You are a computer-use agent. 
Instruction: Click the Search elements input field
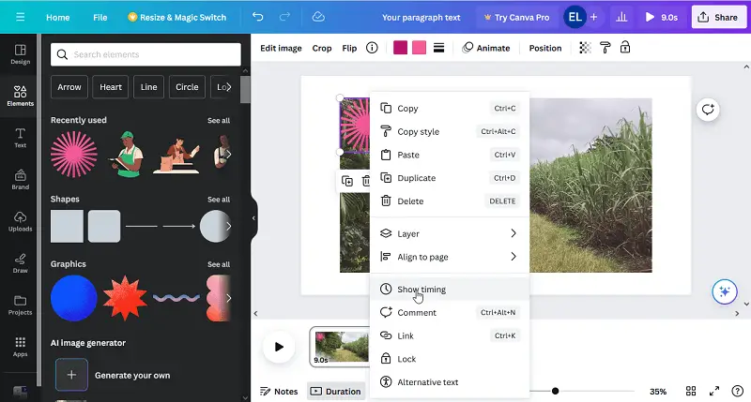click(x=146, y=54)
